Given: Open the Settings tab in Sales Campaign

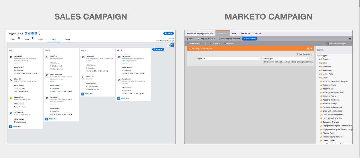Looking at the screenshot, I should click(68, 40).
